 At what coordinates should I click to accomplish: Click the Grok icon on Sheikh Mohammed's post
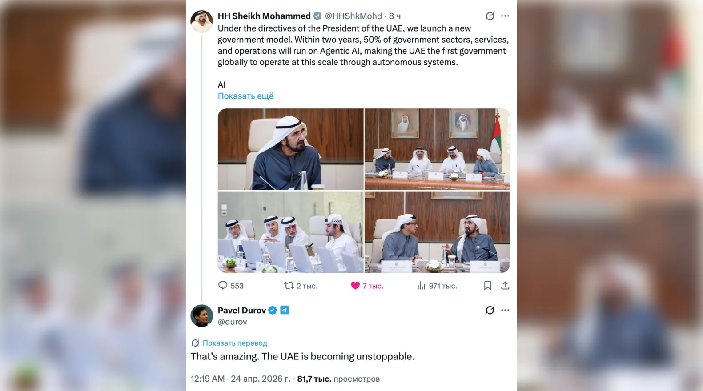tap(490, 16)
